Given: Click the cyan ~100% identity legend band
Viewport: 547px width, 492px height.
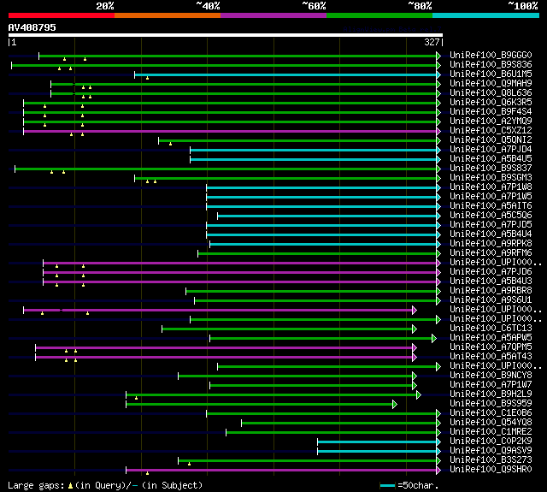Looking at the screenshot, I should [x=486, y=15].
